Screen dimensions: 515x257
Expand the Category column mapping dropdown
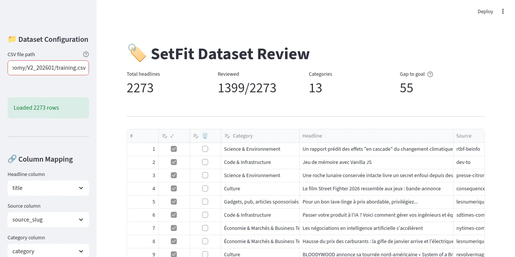48,251
